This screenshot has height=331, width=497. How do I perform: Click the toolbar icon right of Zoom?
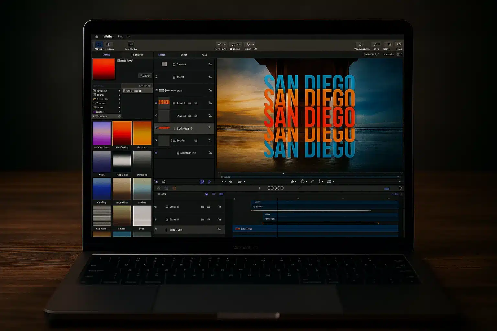click(x=389, y=44)
